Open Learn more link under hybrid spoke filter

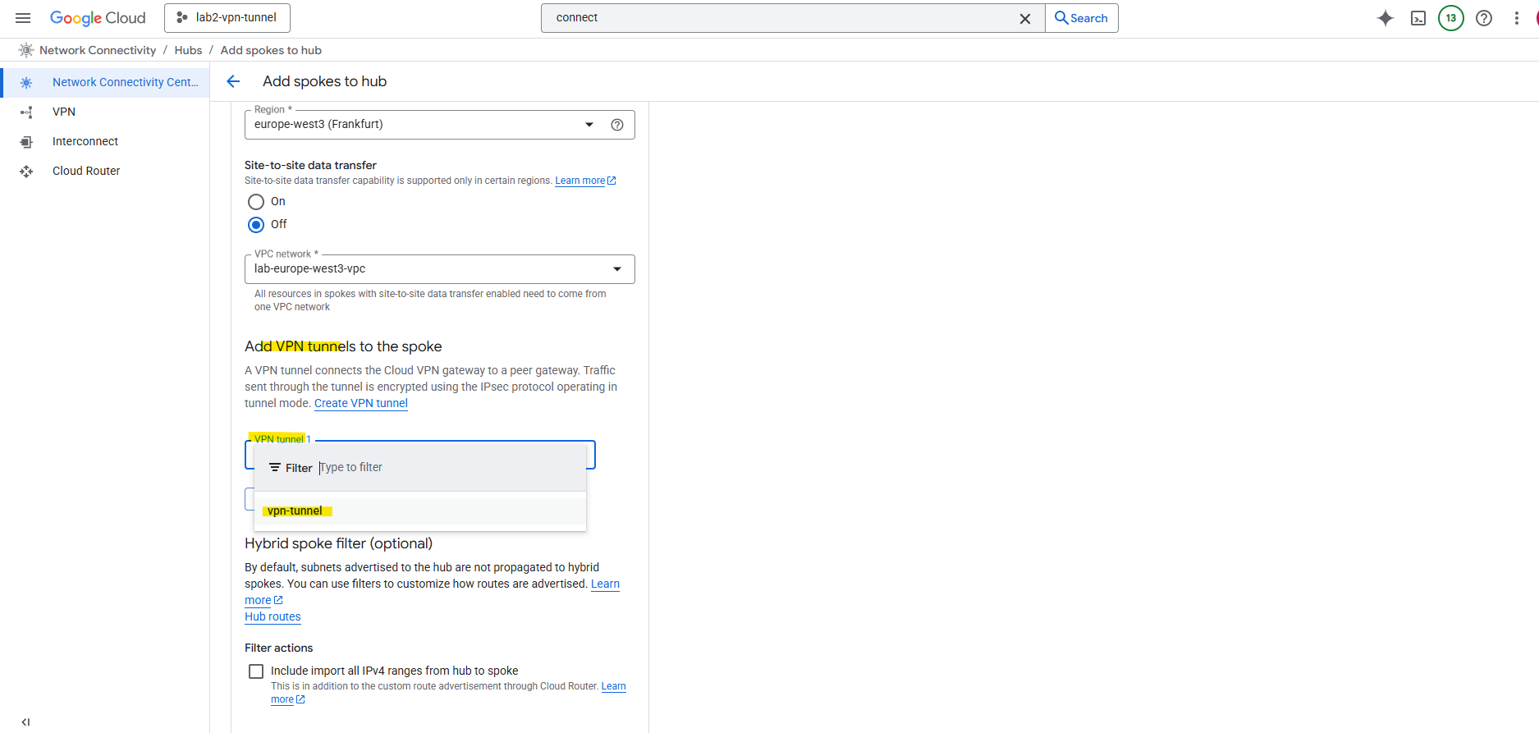605,584
